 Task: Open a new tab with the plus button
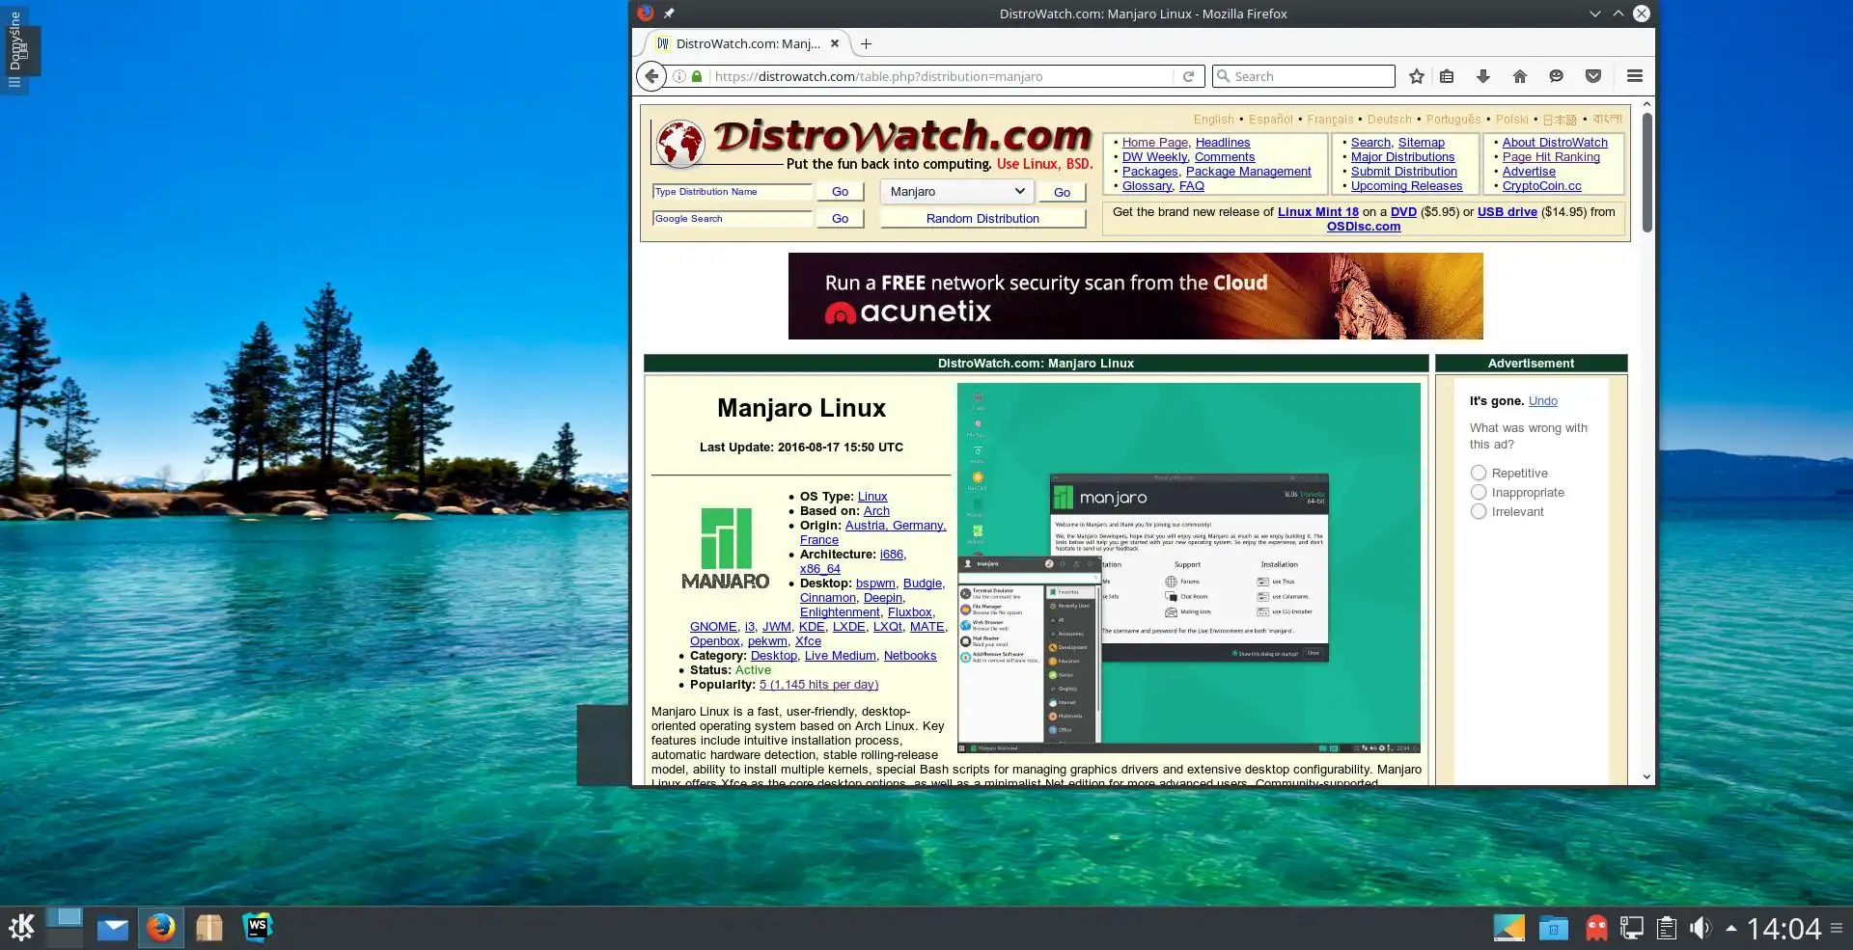(866, 43)
